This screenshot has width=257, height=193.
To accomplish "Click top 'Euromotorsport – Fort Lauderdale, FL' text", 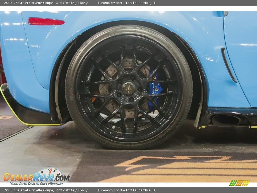I will (x=127, y=3).
